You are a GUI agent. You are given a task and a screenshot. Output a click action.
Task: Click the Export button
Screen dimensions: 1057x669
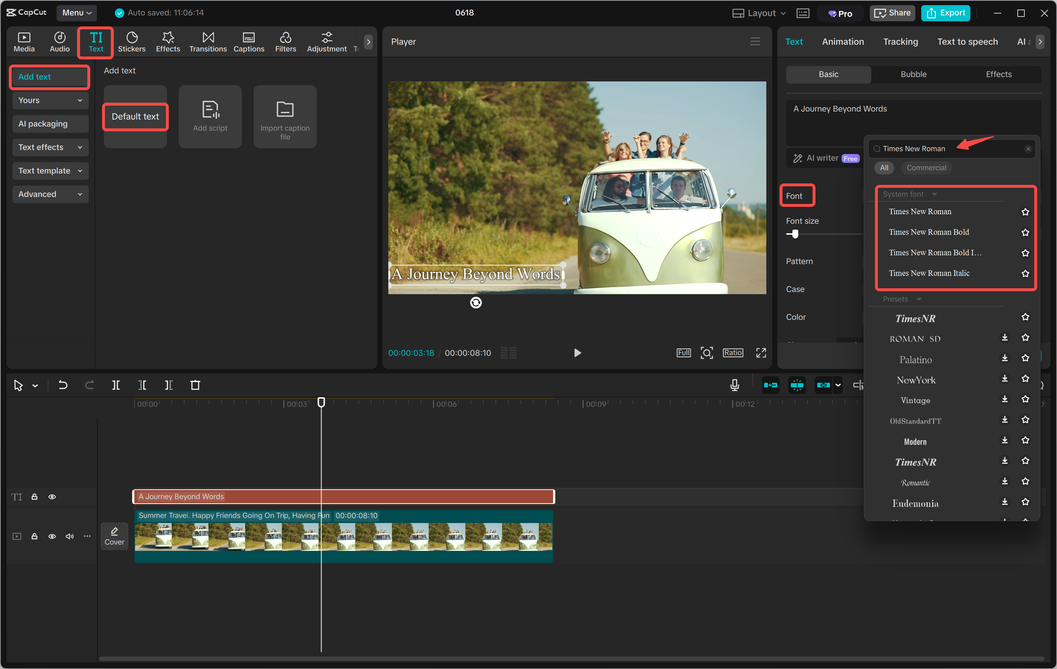pyautogui.click(x=945, y=13)
